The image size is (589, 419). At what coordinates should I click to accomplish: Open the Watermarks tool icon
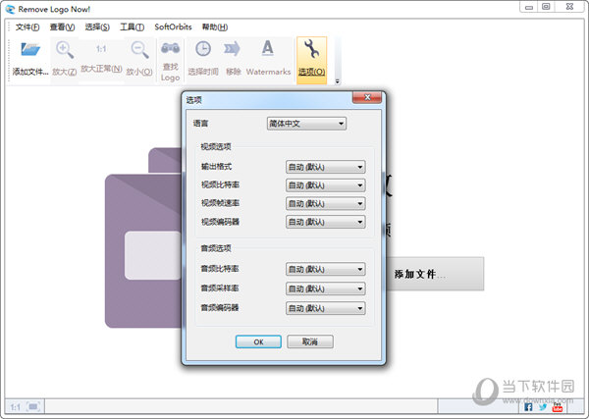(267, 48)
